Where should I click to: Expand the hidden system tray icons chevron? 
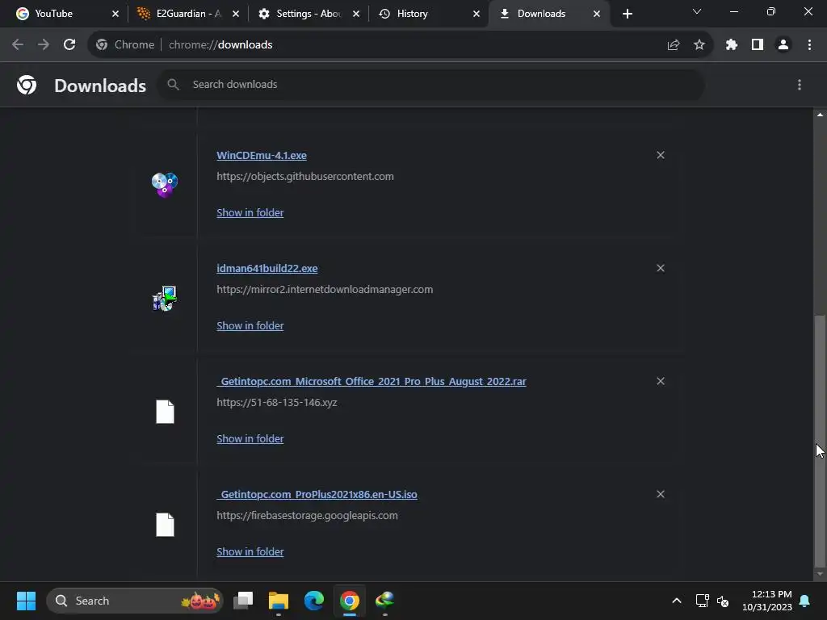tap(677, 601)
